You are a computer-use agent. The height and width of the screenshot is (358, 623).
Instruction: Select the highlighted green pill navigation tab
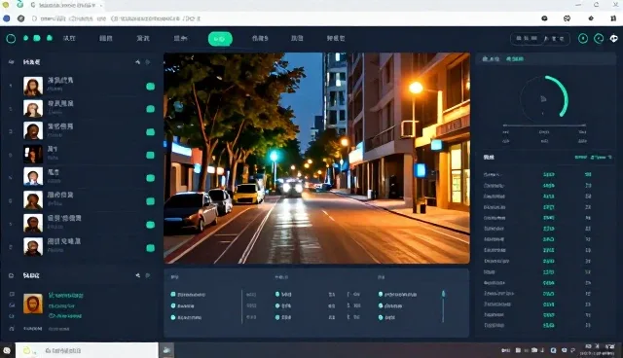click(x=220, y=39)
